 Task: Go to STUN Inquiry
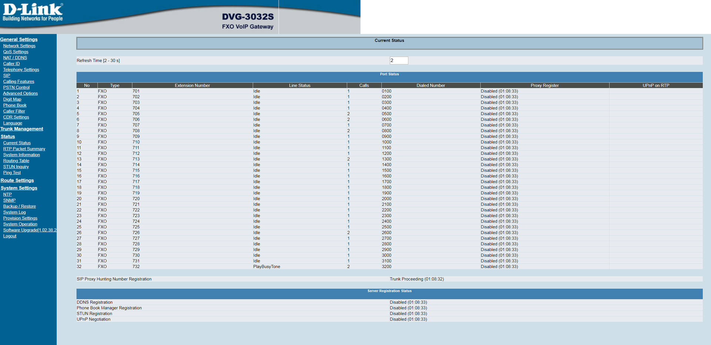coord(16,167)
